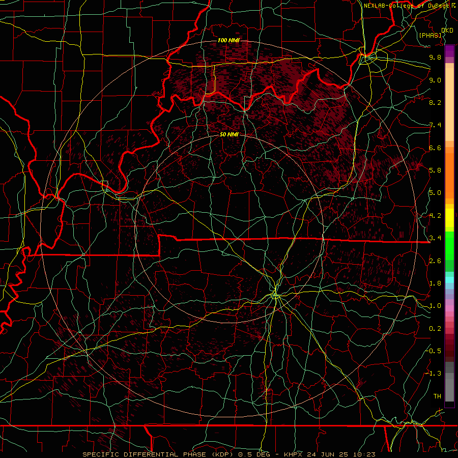Click the 7.4 value on the color scale
Image resolution: width=458 pixels, height=458 pixels.
(435, 125)
